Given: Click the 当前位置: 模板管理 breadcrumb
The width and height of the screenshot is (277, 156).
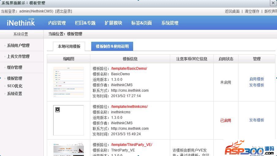Looking at the screenshot, I should click(x=66, y=34).
